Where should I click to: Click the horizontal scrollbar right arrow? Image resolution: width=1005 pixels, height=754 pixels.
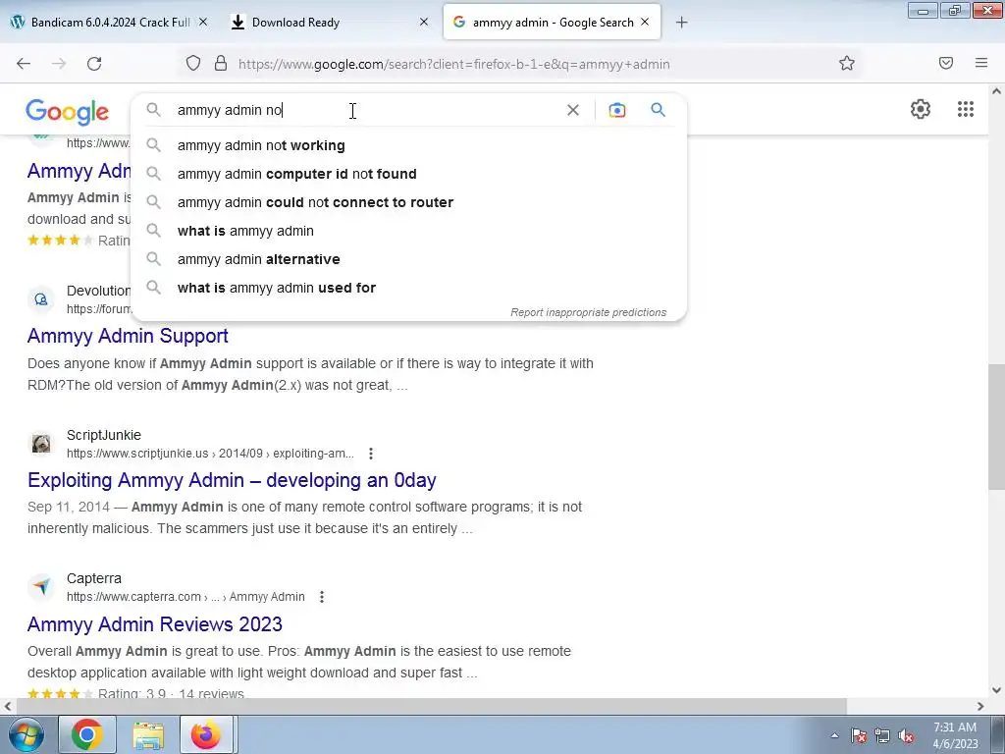pos(980,706)
